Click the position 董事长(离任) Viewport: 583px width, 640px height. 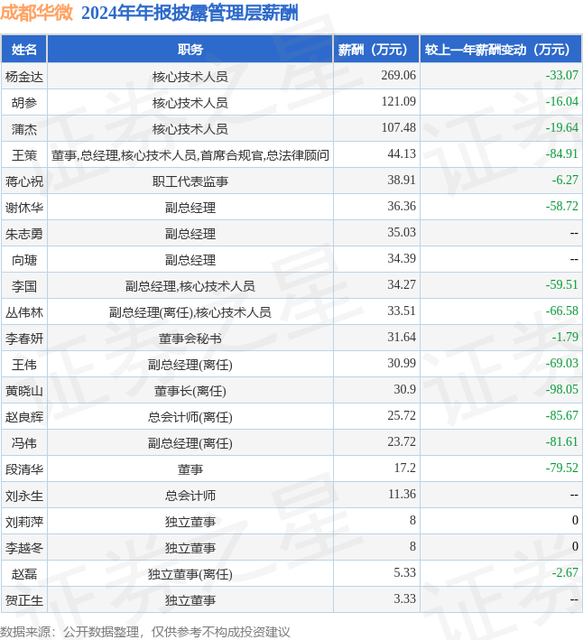coord(190,391)
